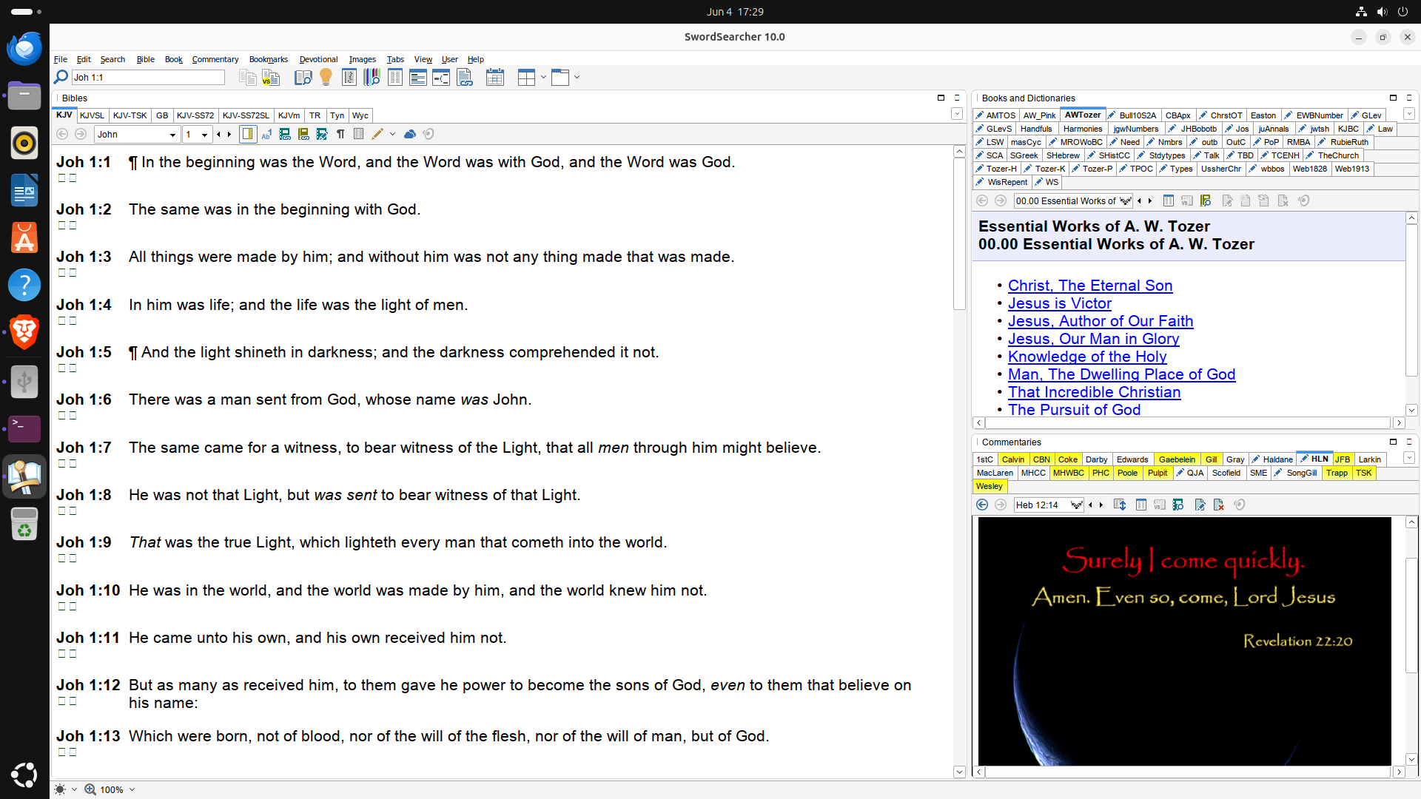Open 'That Incredible Christian' link
This screenshot has height=799, width=1421.
pyautogui.click(x=1094, y=392)
